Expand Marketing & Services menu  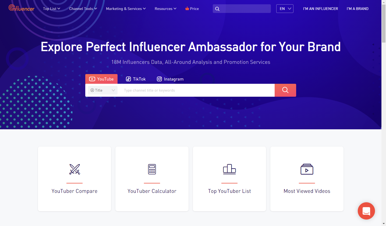(x=126, y=9)
